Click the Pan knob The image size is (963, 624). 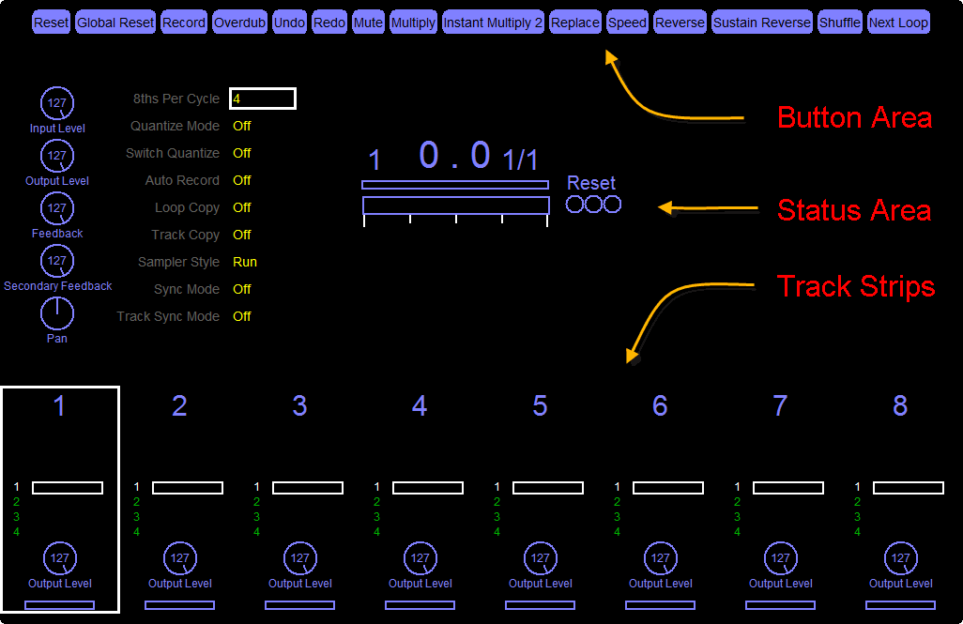57,313
